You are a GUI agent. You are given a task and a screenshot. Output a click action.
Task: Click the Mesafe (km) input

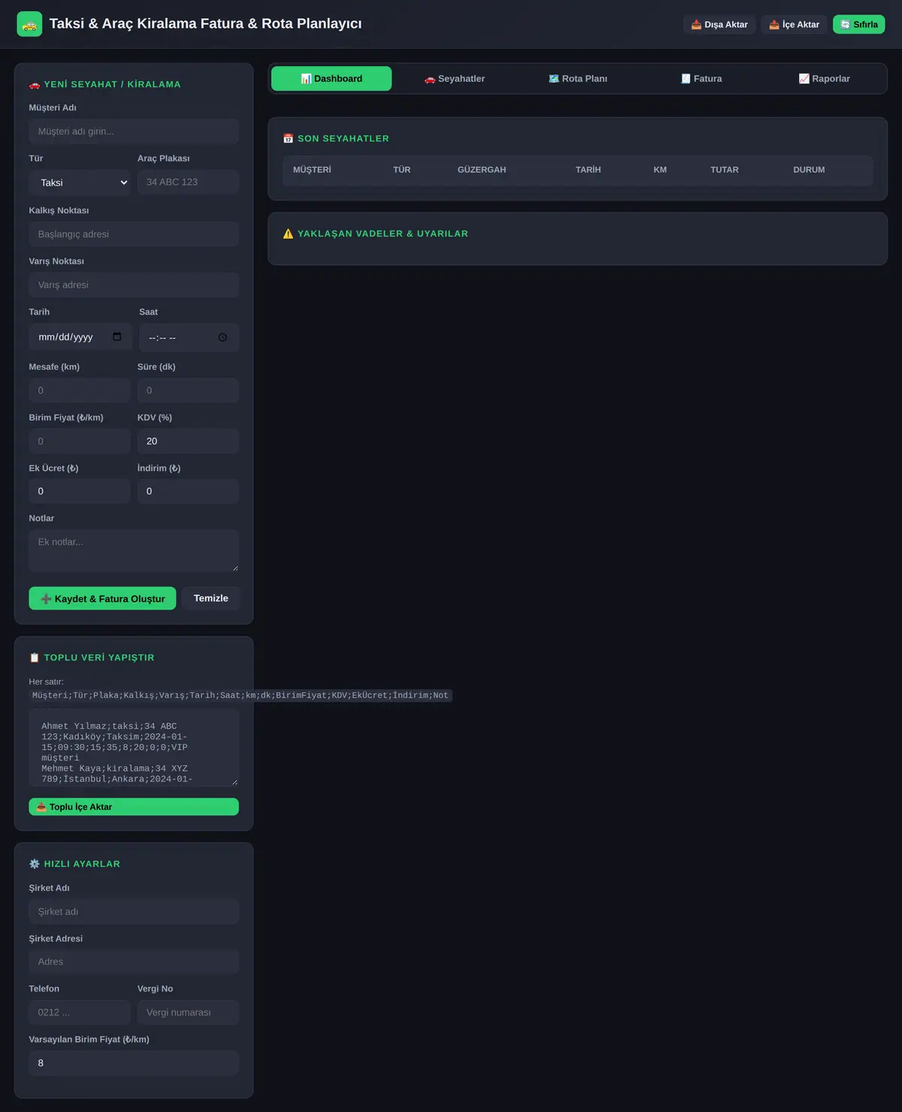click(x=80, y=391)
